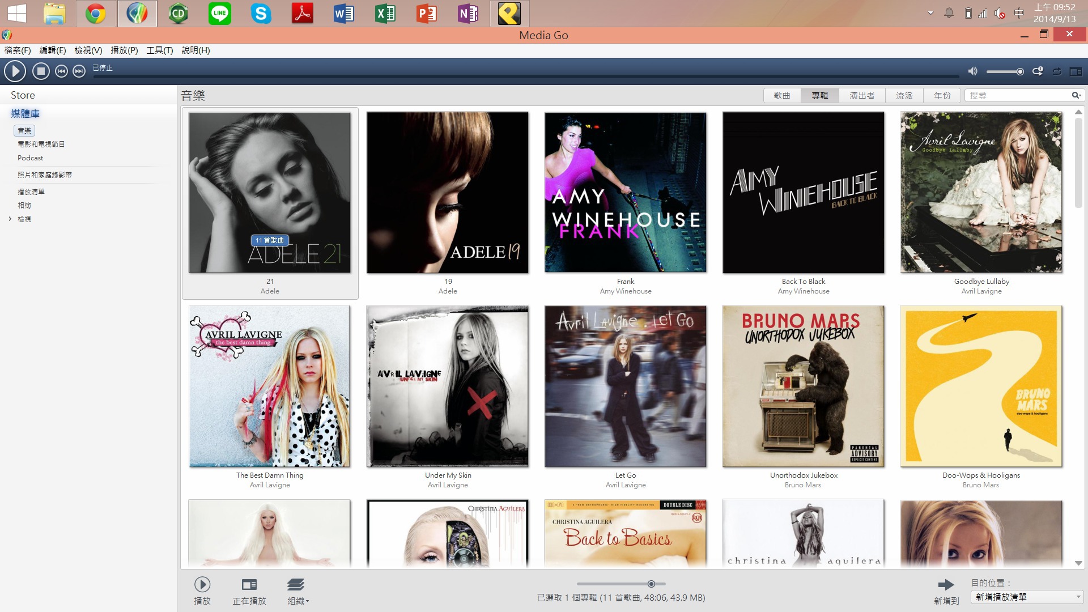This screenshot has height=612, width=1088.
Task: Open the 組織 organize dropdown
Action: click(x=297, y=591)
